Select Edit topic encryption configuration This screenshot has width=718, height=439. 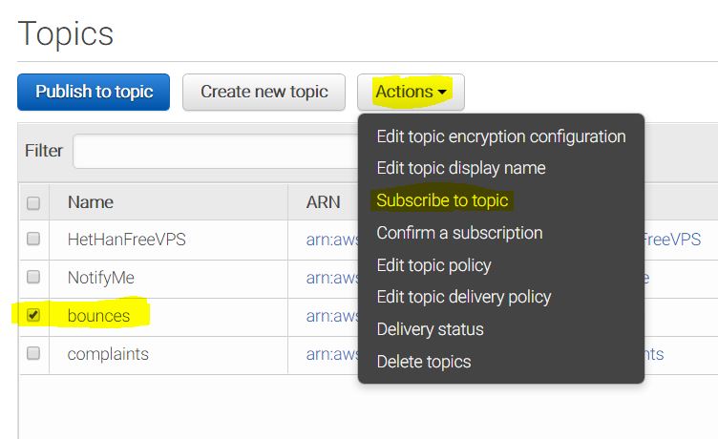coord(500,136)
